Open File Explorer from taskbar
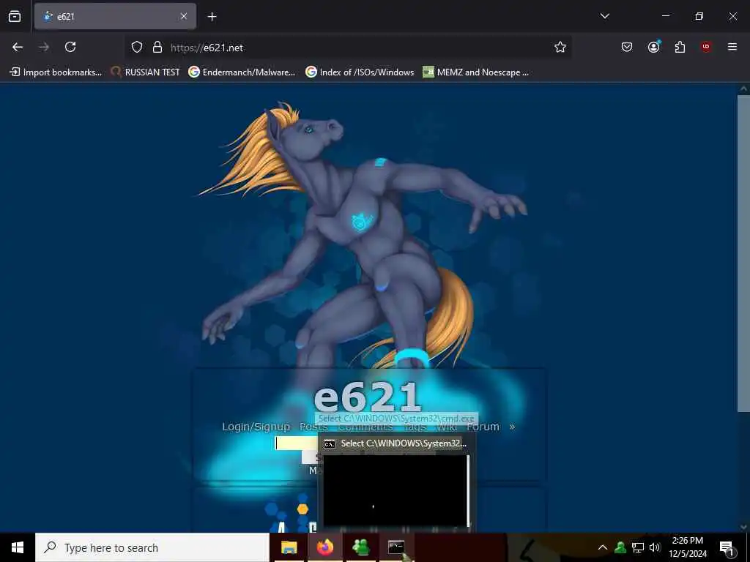This screenshot has height=562, width=750. click(289, 547)
